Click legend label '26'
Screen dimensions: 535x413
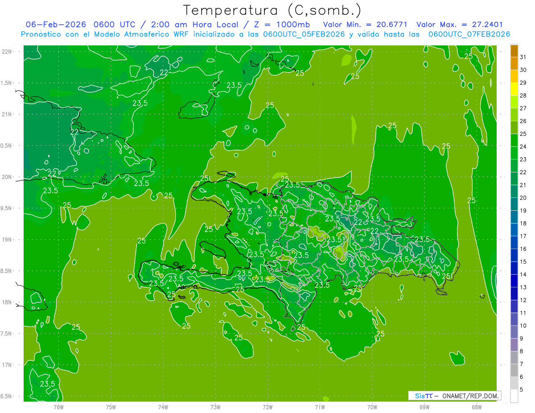coord(523,121)
